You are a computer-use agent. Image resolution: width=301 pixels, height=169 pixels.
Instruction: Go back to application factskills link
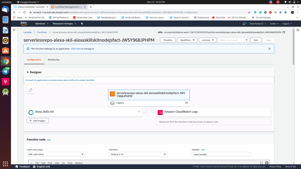[60, 80]
